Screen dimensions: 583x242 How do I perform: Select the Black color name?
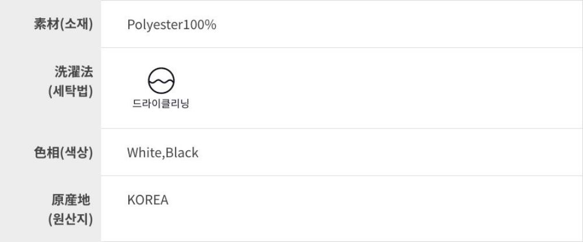[182, 153]
